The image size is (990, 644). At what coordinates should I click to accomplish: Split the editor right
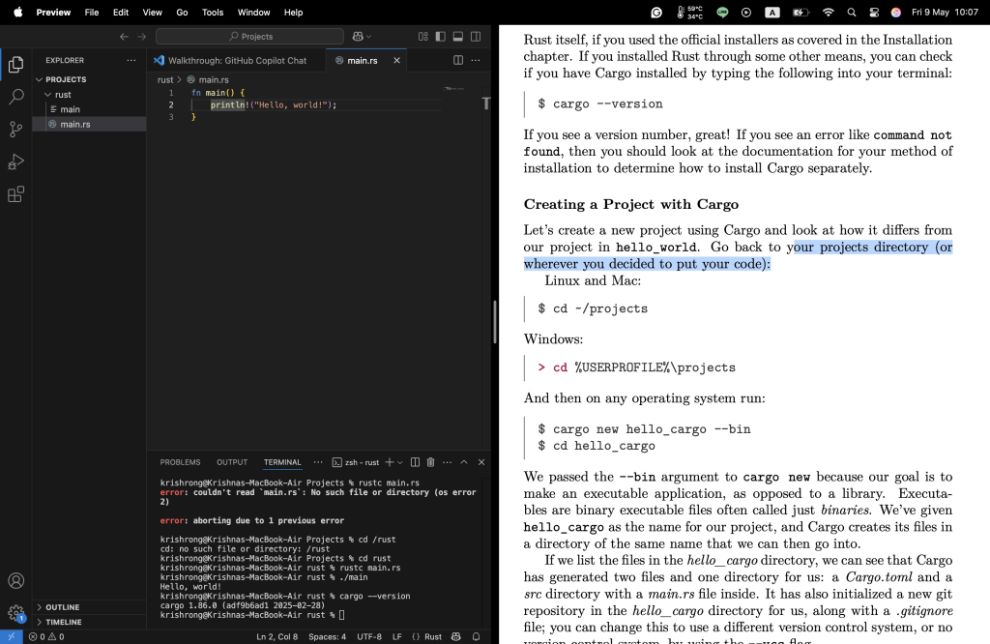[458, 60]
